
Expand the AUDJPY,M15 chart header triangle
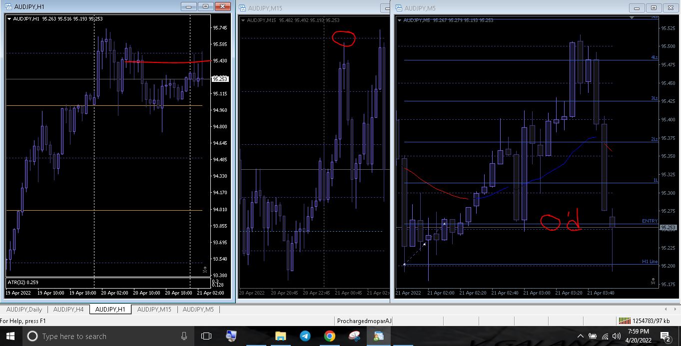(x=243, y=20)
